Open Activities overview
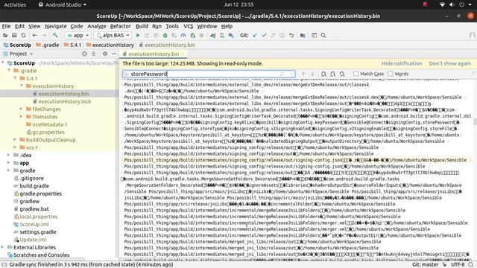This screenshot has width=477, height=268. 15,4
